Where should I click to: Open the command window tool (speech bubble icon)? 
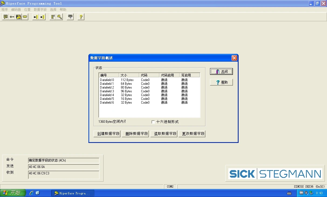point(5,17)
